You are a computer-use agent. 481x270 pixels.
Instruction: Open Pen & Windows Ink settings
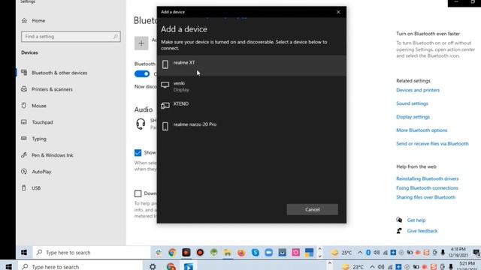coord(53,155)
